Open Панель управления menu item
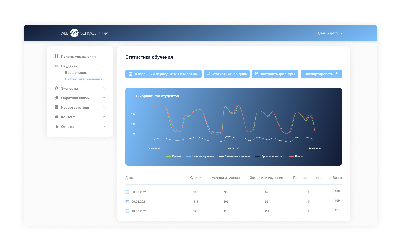This screenshot has width=401, height=251. (x=78, y=56)
